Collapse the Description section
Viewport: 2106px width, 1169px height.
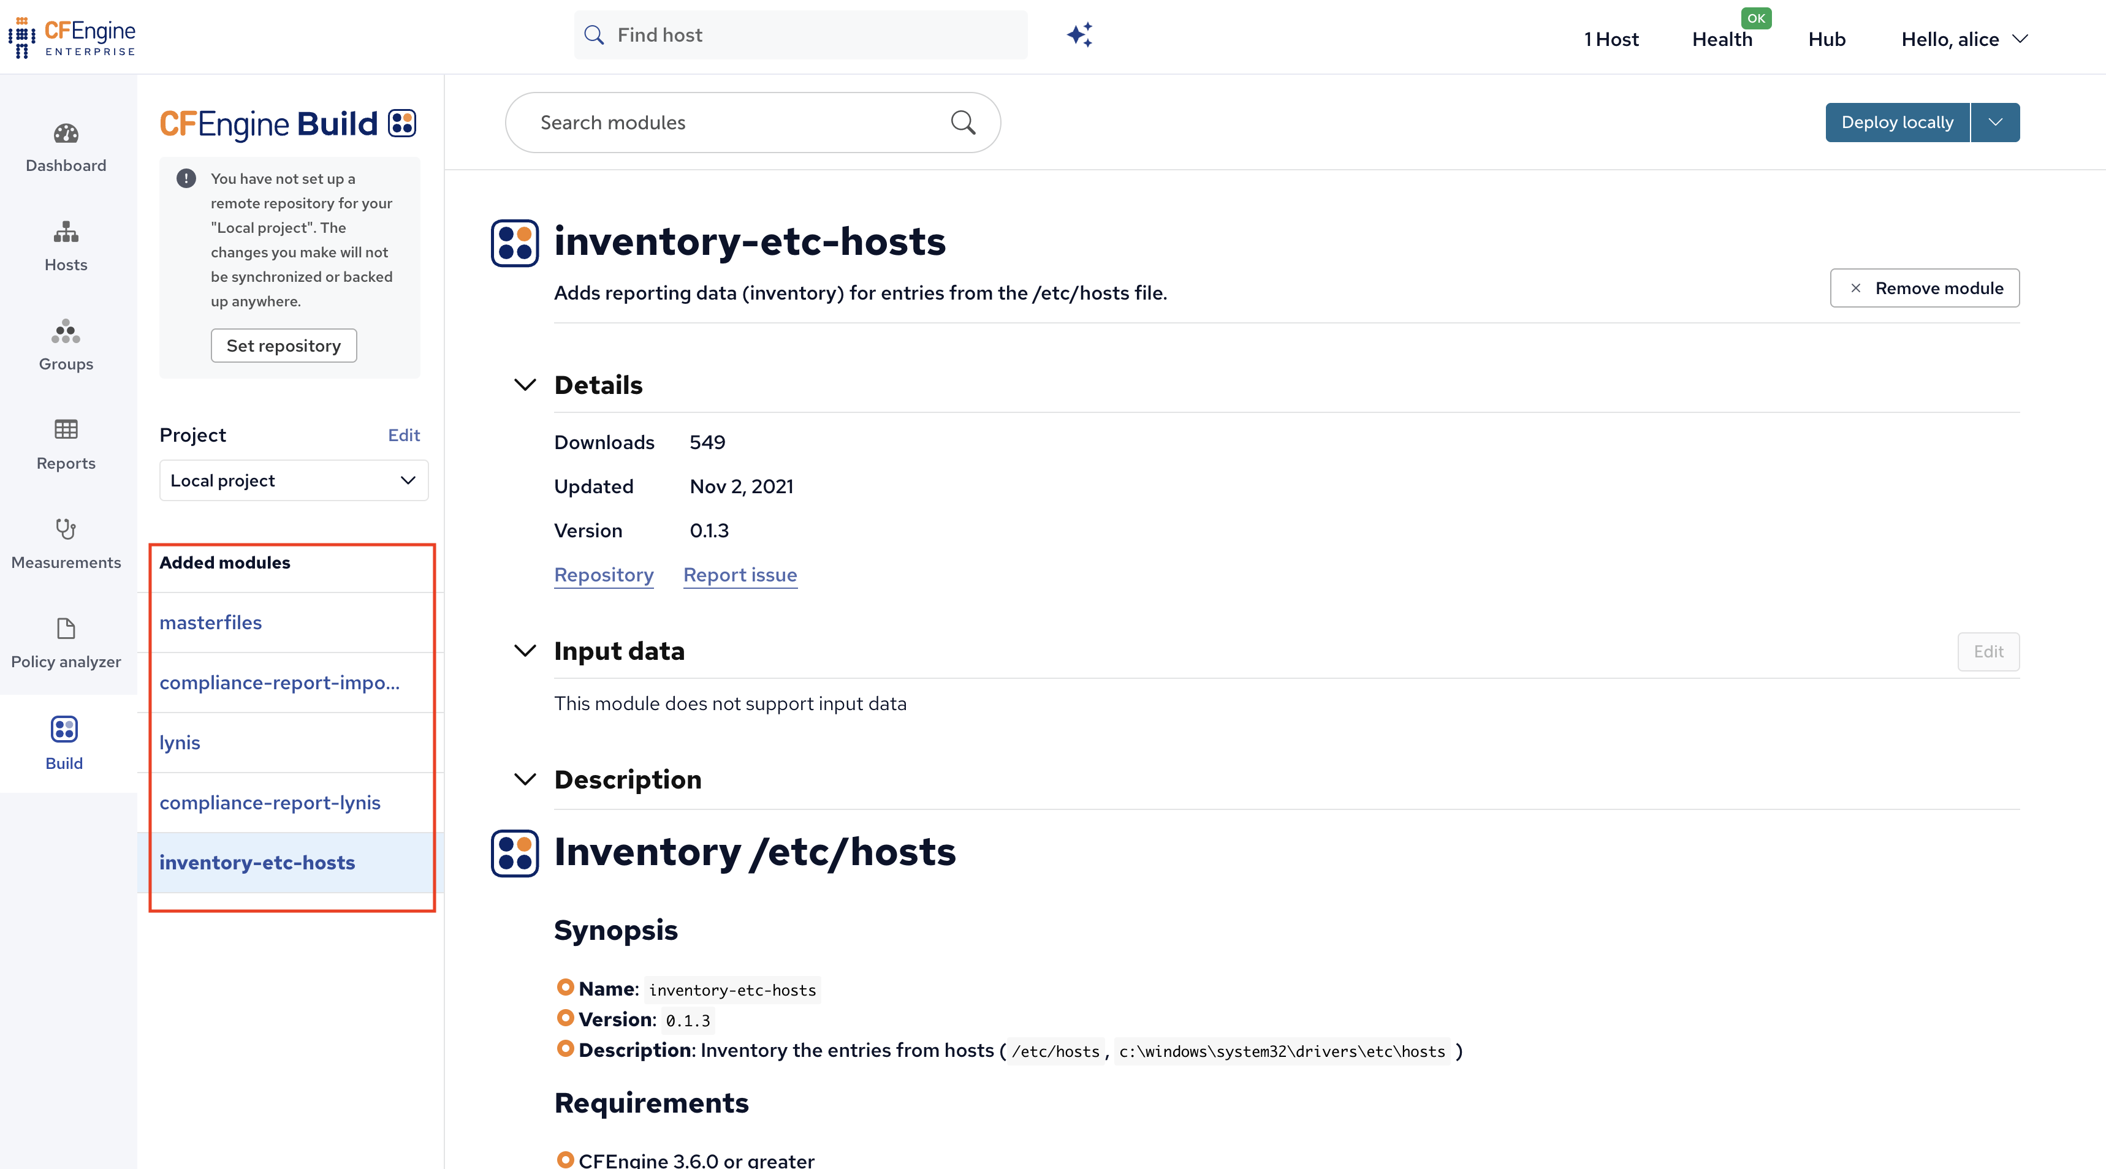tap(525, 779)
